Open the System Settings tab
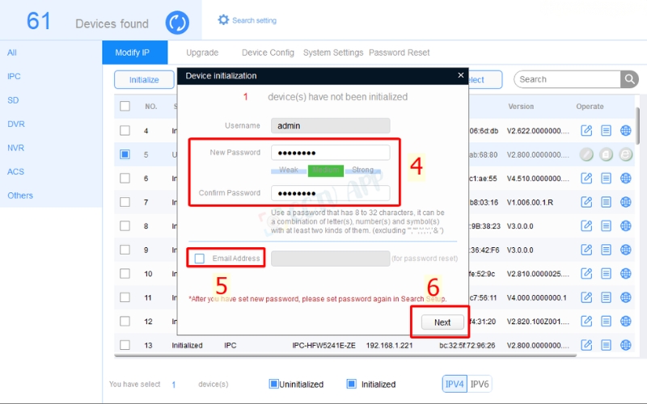This screenshot has height=404, width=647. click(x=333, y=53)
